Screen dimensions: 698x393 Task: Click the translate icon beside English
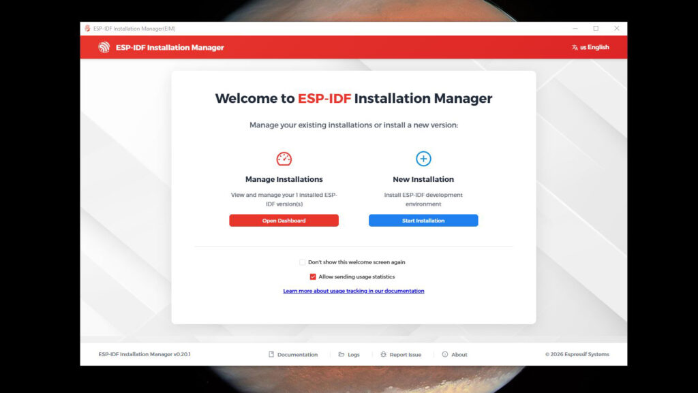575,47
